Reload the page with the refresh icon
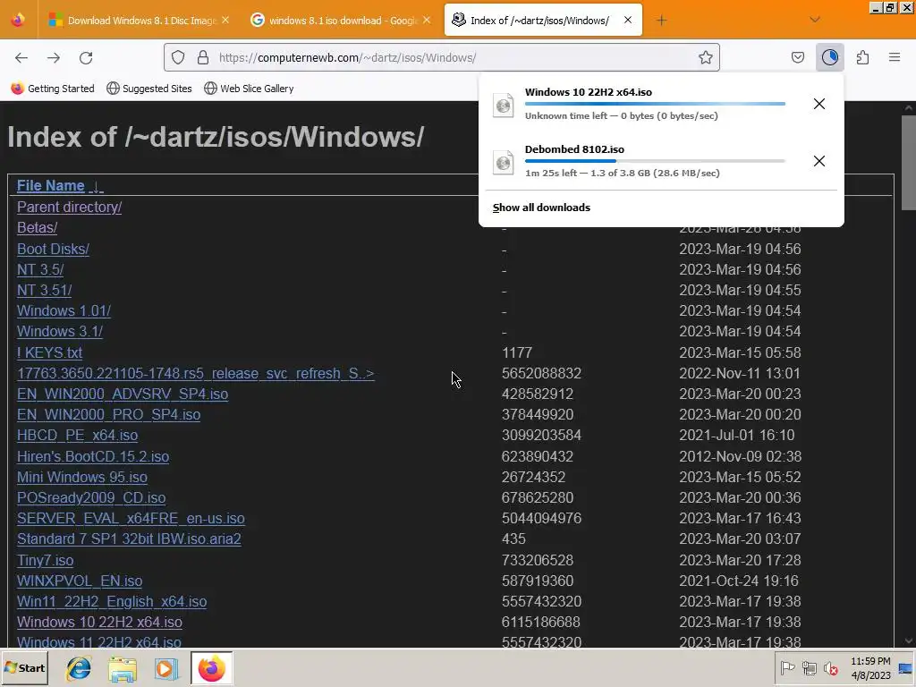The image size is (916, 687). click(x=86, y=57)
